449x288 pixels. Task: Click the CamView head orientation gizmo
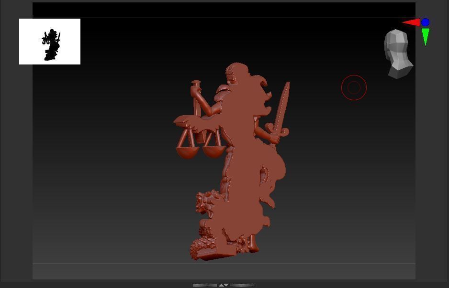[398, 53]
